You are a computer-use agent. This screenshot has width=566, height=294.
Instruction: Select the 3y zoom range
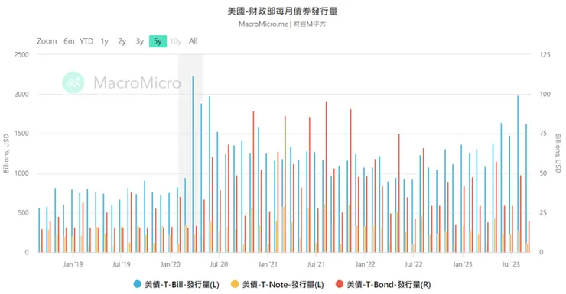tap(140, 41)
